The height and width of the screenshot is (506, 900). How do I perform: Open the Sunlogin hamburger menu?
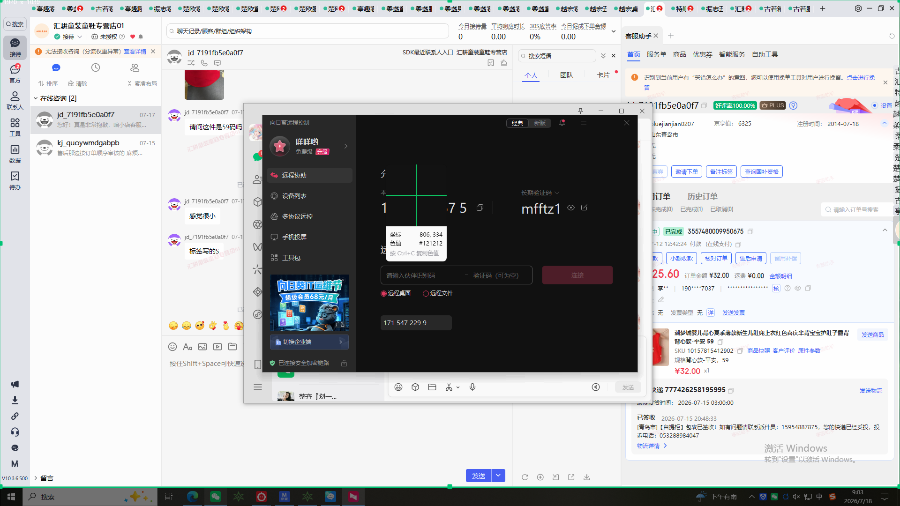584,123
